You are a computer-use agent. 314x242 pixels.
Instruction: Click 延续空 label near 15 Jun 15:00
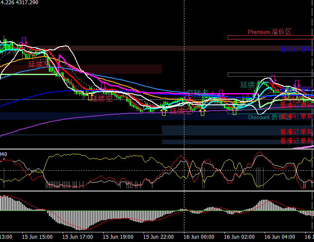(x=39, y=64)
